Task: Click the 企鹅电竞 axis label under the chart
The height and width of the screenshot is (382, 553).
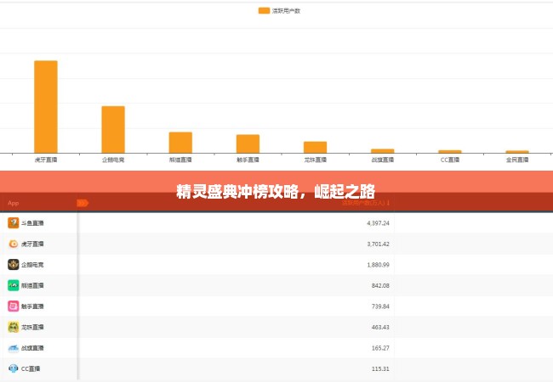Action: tap(113, 160)
